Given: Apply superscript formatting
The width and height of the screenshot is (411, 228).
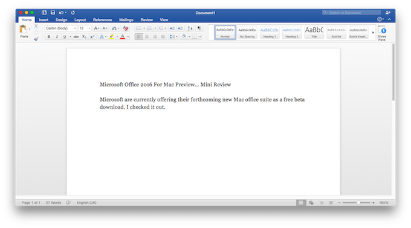Looking at the screenshot, I should [92, 37].
